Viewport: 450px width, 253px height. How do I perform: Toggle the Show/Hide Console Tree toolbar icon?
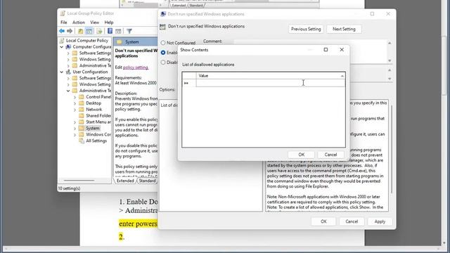point(89,31)
